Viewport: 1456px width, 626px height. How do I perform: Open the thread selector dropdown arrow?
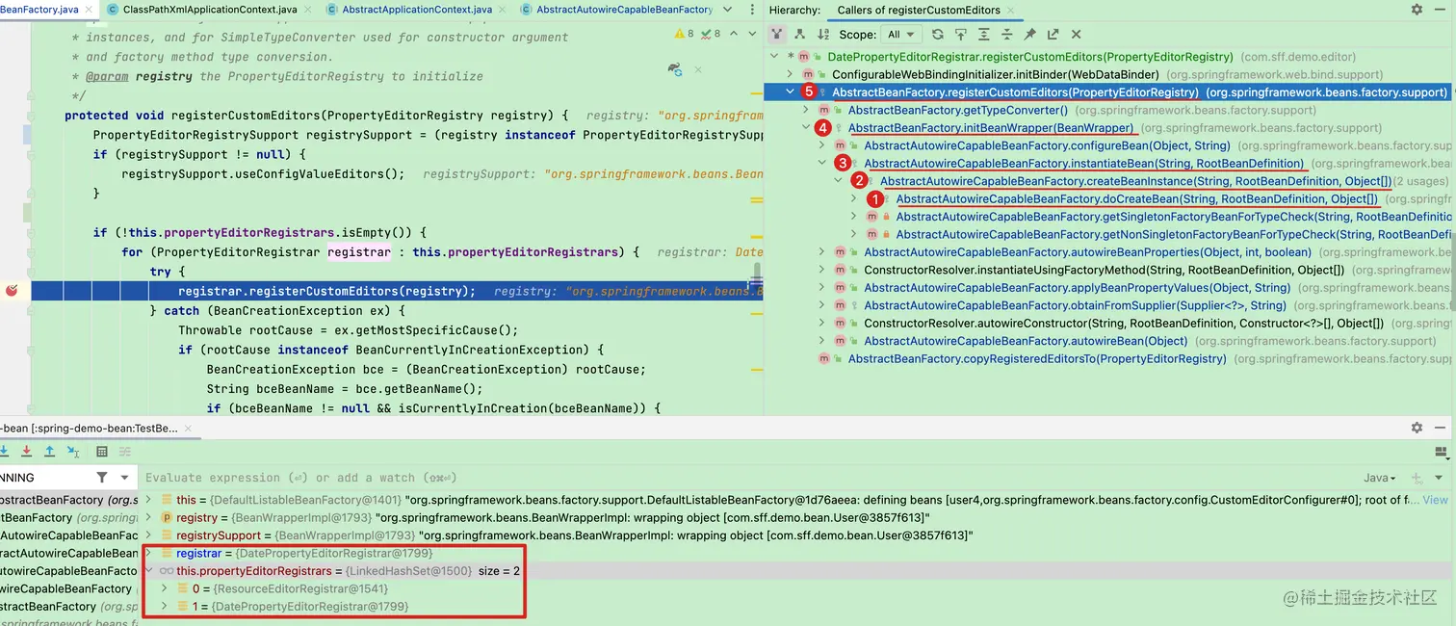tap(124, 477)
